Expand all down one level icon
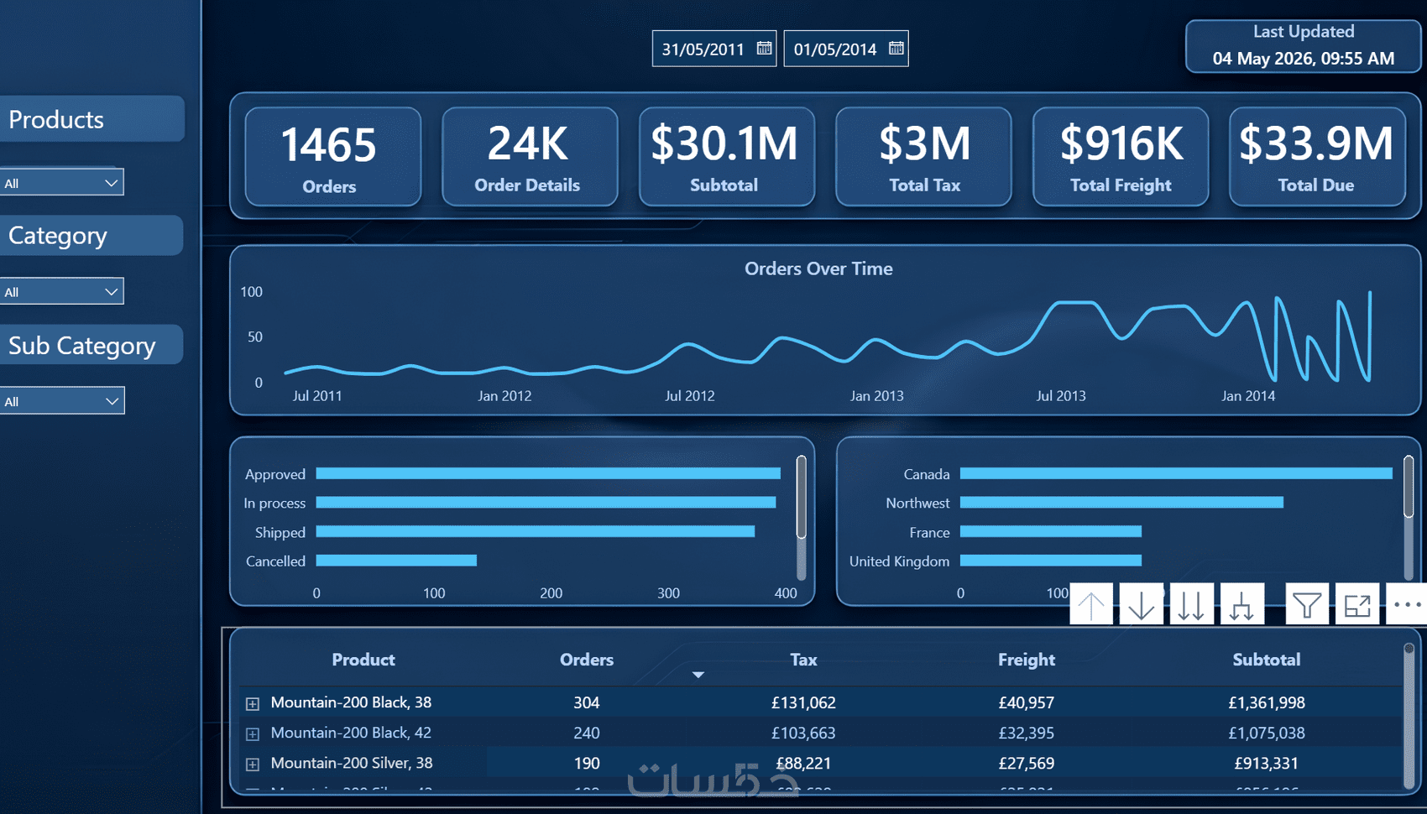 [1241, 604]
